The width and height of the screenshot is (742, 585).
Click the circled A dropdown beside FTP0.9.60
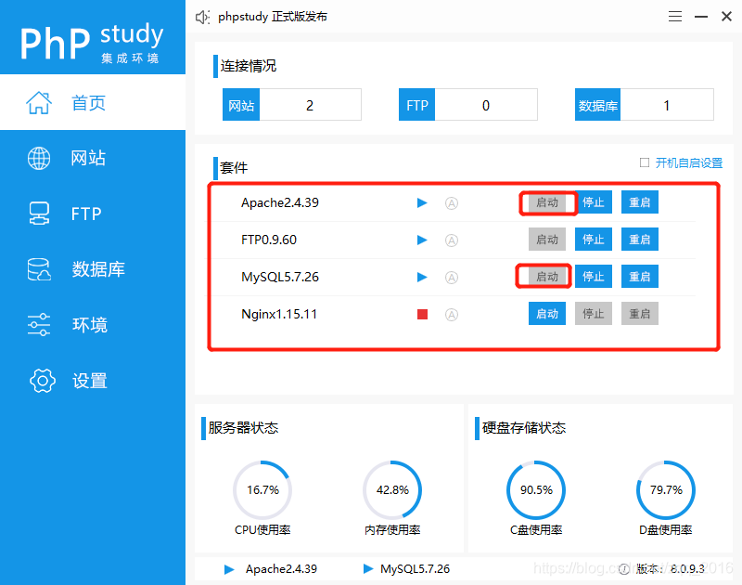(452, 240)
